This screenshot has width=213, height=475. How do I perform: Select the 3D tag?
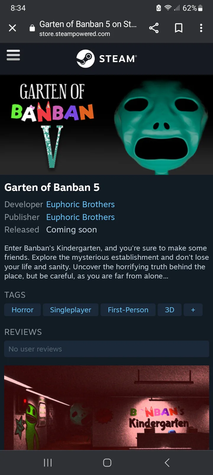click(x=170, y=310)
